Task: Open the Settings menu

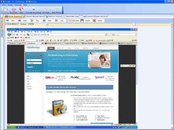Action: [x=18, y=5]
